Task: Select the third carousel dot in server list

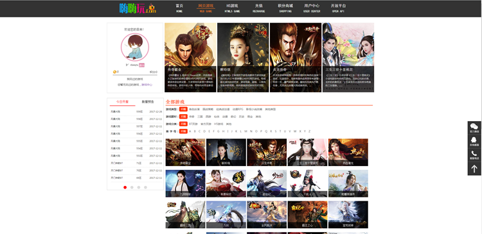Action: point(139,187)
